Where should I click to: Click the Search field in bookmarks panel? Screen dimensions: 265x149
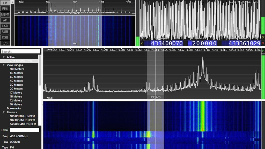(21, 51)
